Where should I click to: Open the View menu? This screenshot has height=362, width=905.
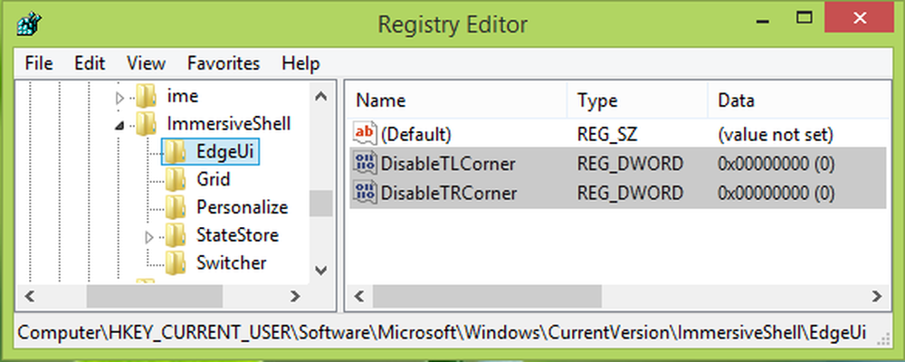point(146,63)
